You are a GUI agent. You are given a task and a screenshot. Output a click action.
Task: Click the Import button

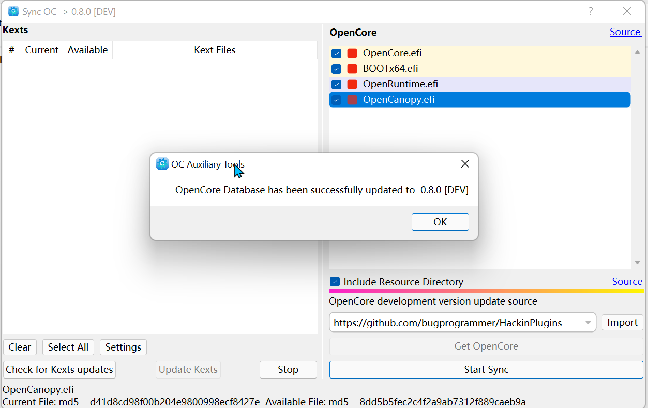coord(622,323)
